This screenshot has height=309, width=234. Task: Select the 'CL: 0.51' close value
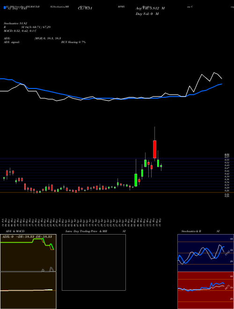85,8
